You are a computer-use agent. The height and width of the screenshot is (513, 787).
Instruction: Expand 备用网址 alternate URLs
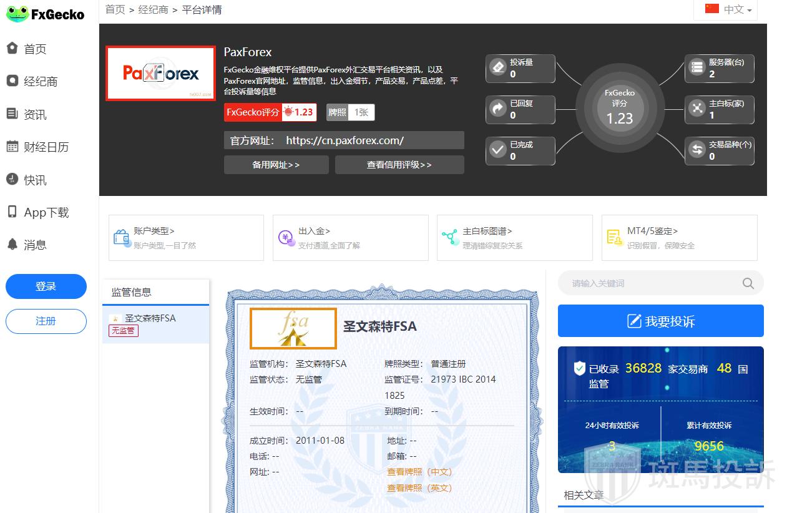[276, 165]
